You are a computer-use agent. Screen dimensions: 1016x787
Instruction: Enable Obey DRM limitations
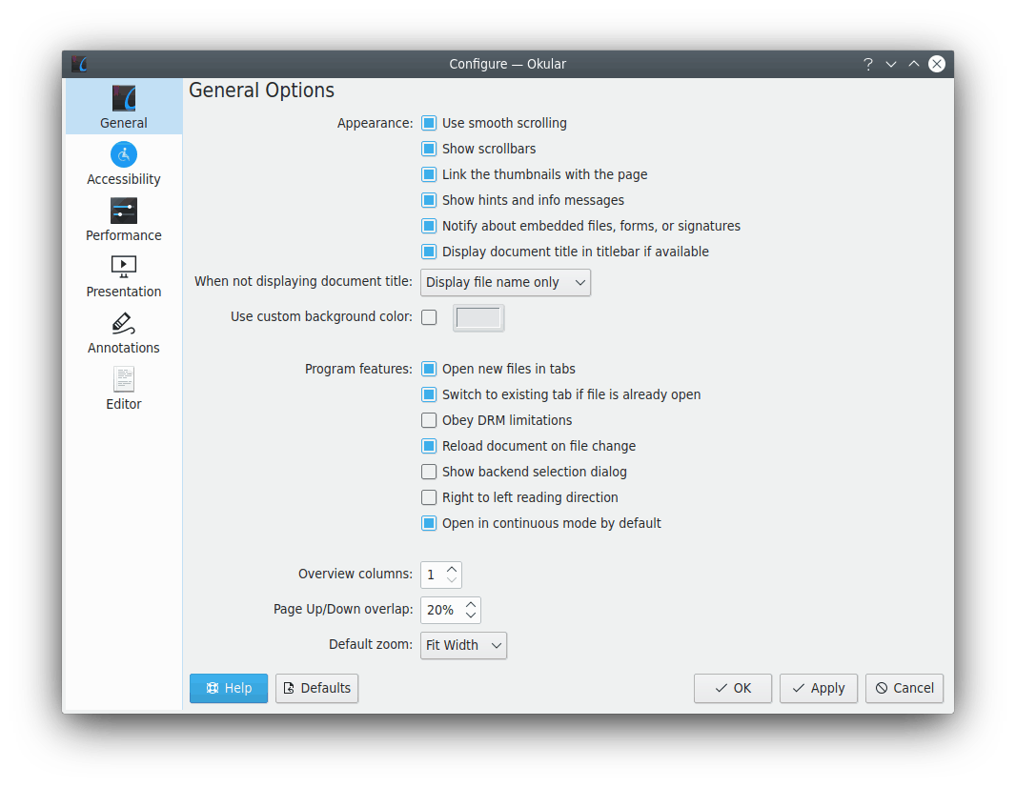[x=429, y=420]
